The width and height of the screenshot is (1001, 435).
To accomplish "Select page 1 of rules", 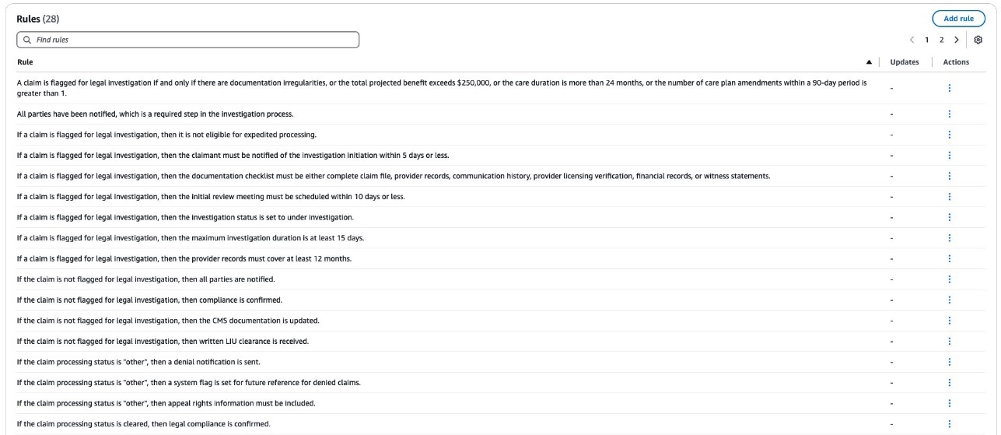I will click(927, 40).
